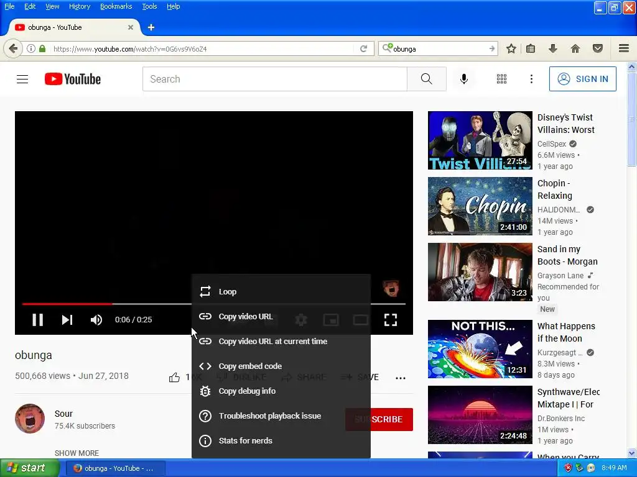Open the Bookmarks menu
The height and width of the screenshot is (477, 637).
point(116,6)
